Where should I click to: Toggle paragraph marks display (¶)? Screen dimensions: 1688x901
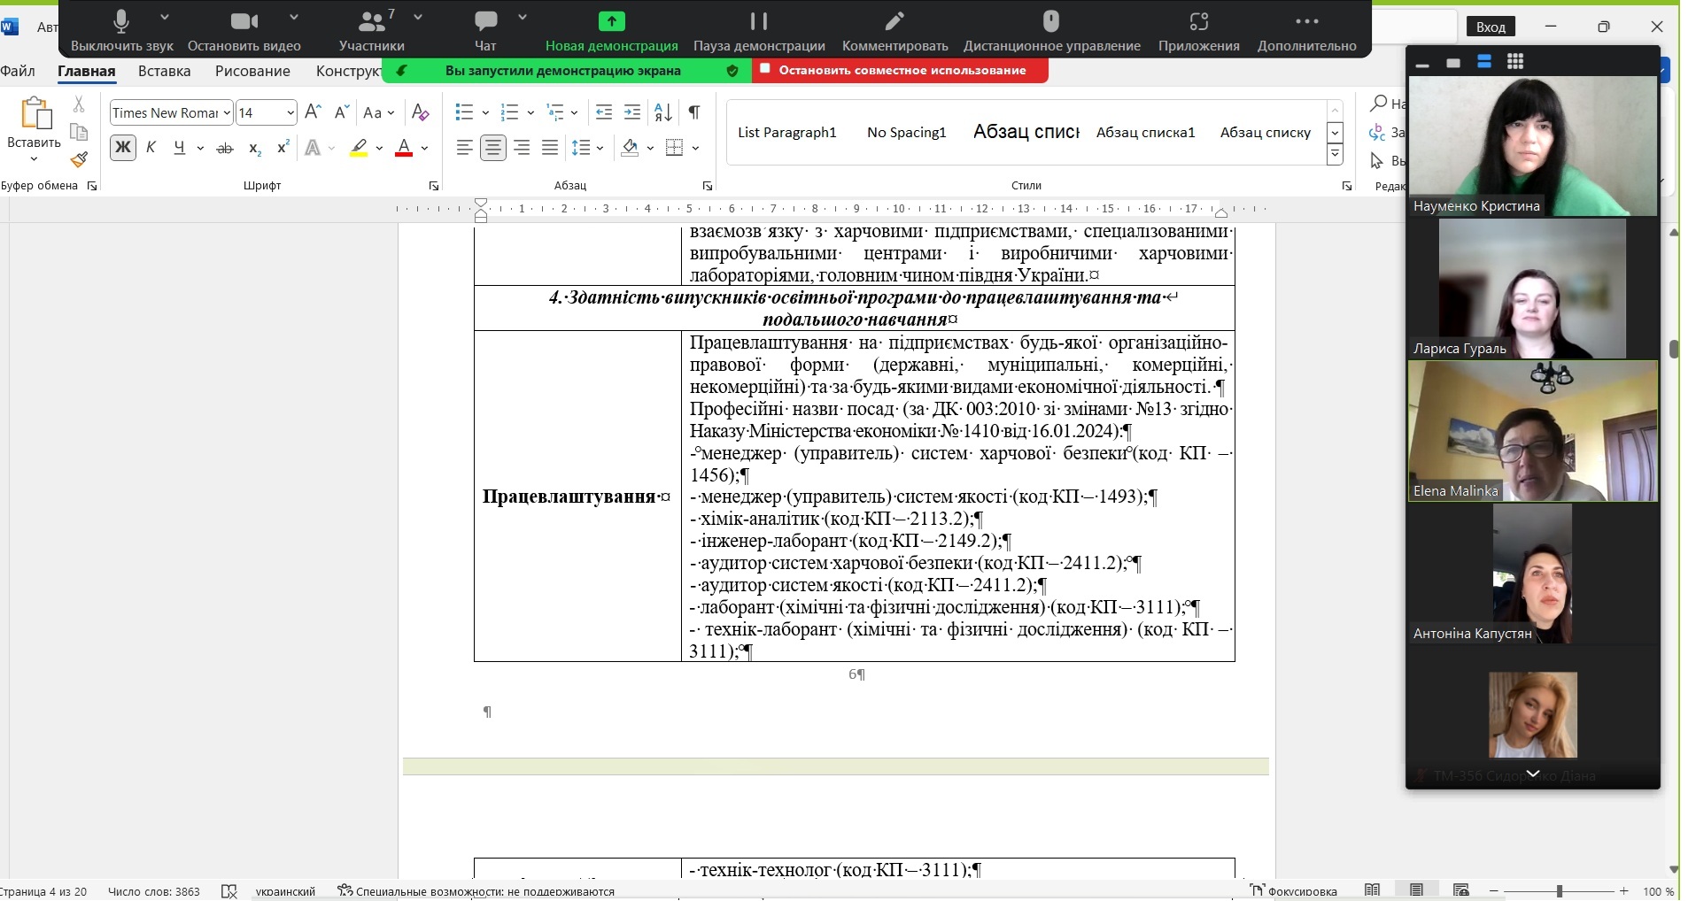(694, 112)
